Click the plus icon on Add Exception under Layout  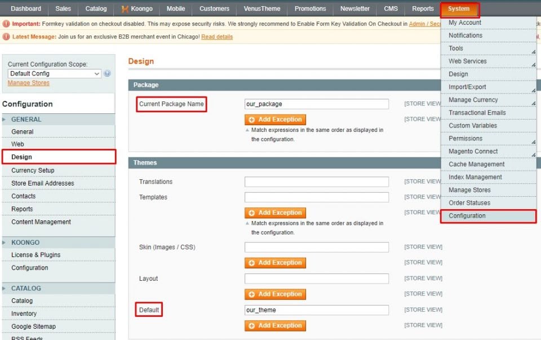(252, 294)
